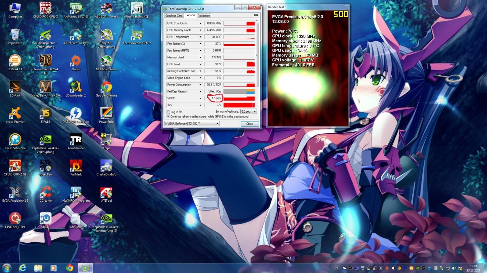Launch ATITool desktop icon
487x273 pixels.
[x=106, y=194]
